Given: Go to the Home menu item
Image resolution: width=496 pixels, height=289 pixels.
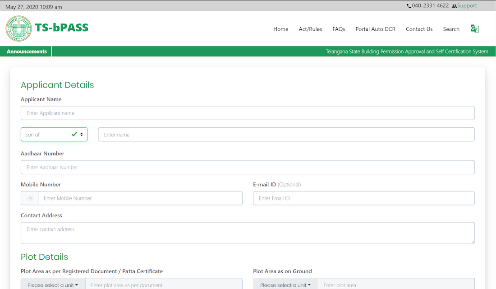Looking at the screenshot, I should (x=281, y=29).
